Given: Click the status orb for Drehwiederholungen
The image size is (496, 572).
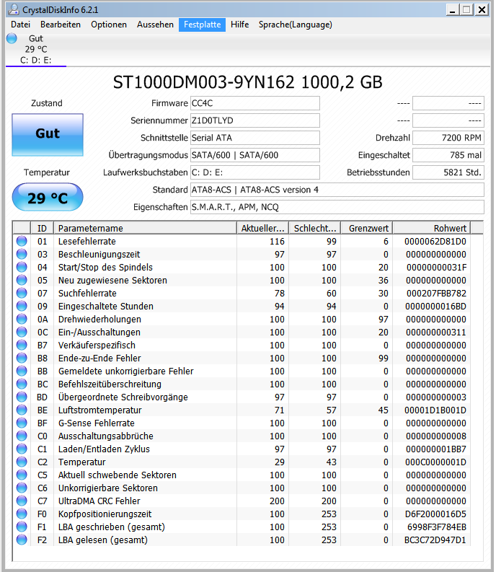Looking at the screenshot, I should (x=22, y=320).
